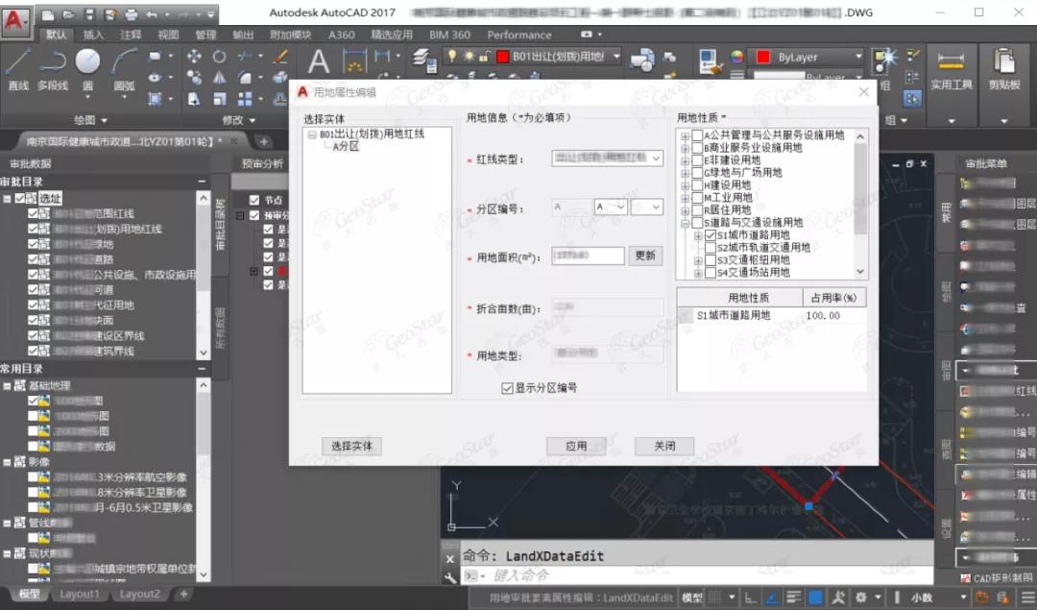Viewport: 1037px width, 610px height.
Task: Select the 圆 (Circle) tool
Action: click(x=87, y=65)
